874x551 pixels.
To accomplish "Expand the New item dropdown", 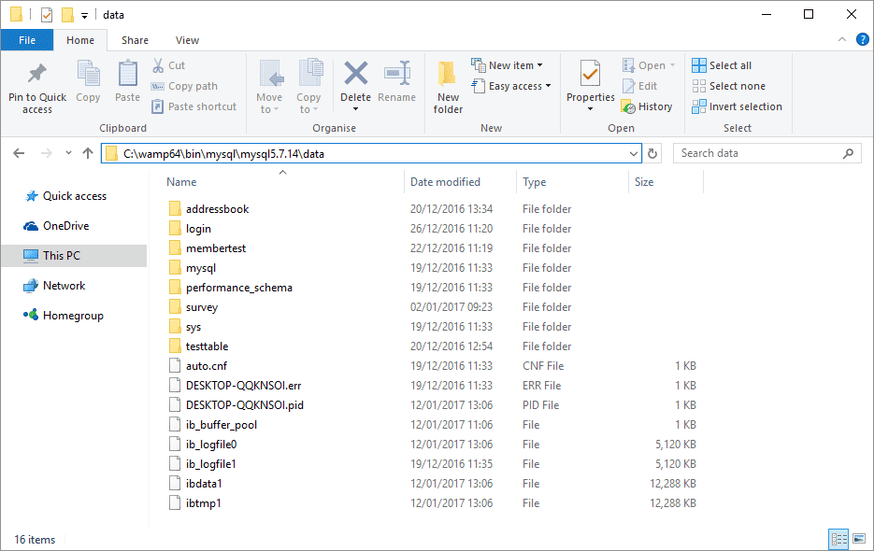I will click(x=539, y=64).
